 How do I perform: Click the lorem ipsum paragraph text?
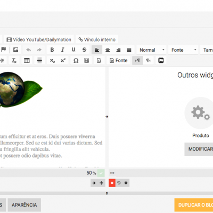[x=51, y=146]
